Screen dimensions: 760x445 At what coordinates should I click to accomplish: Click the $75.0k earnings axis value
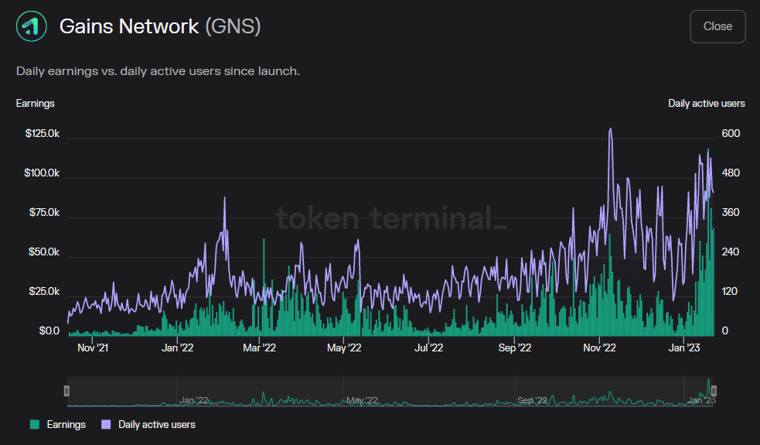(44, 213)
